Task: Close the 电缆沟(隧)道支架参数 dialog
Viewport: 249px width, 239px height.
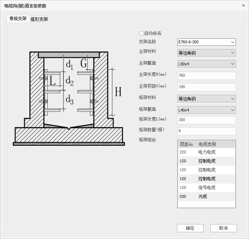Action: pyautogui.click(x=243, y=6)
